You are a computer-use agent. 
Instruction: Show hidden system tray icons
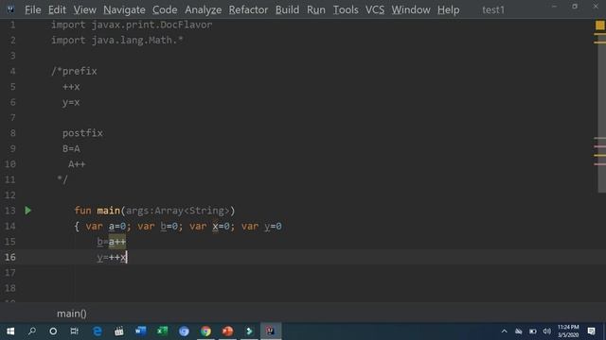[504, 331]
